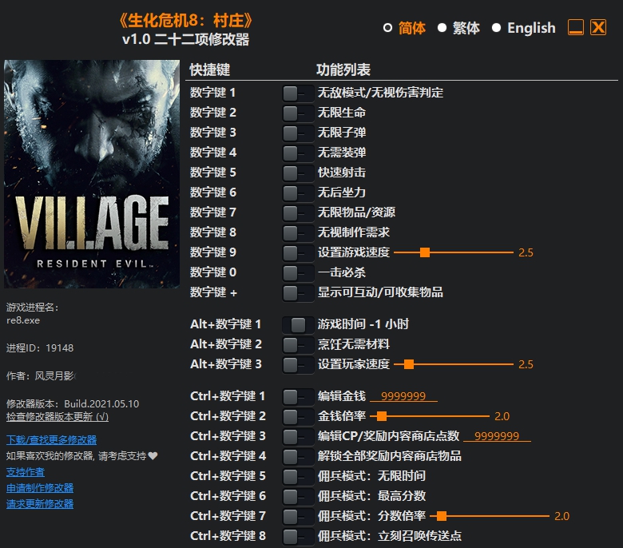Toggle 无限物品/资源 switch
Image resolution: width=623 pixels, height=548 pixels.
298,213
